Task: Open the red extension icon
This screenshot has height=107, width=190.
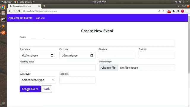Action: point(169,11)
